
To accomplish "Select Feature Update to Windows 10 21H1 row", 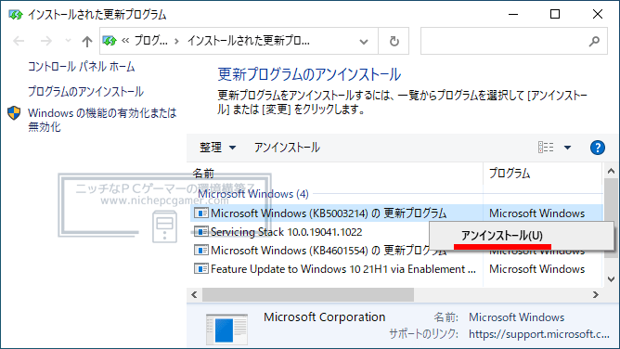I will [396, 269].
